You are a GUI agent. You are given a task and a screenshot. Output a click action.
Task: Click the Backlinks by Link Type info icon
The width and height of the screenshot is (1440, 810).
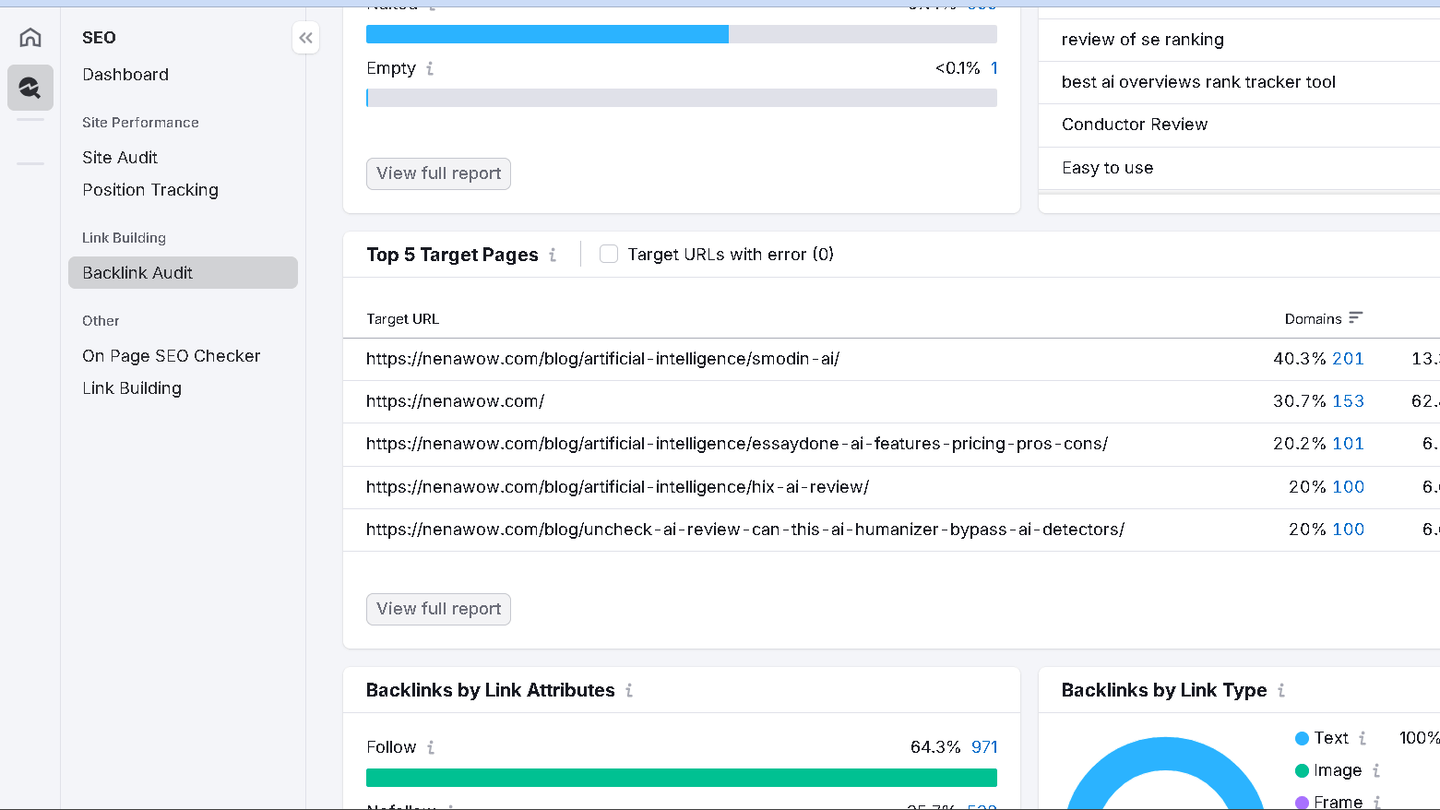1282,689
